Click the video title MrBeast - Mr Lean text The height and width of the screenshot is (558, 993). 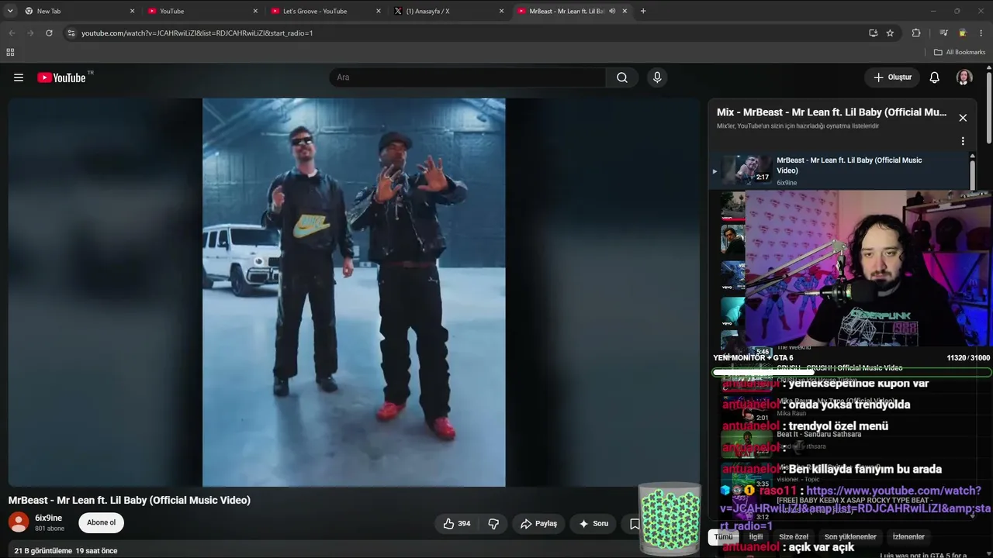pos(130,501)
